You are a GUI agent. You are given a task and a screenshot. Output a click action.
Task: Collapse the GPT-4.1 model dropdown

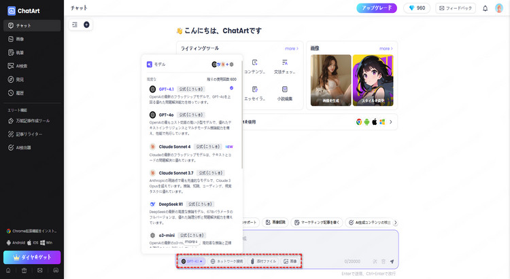click(192, 261)
